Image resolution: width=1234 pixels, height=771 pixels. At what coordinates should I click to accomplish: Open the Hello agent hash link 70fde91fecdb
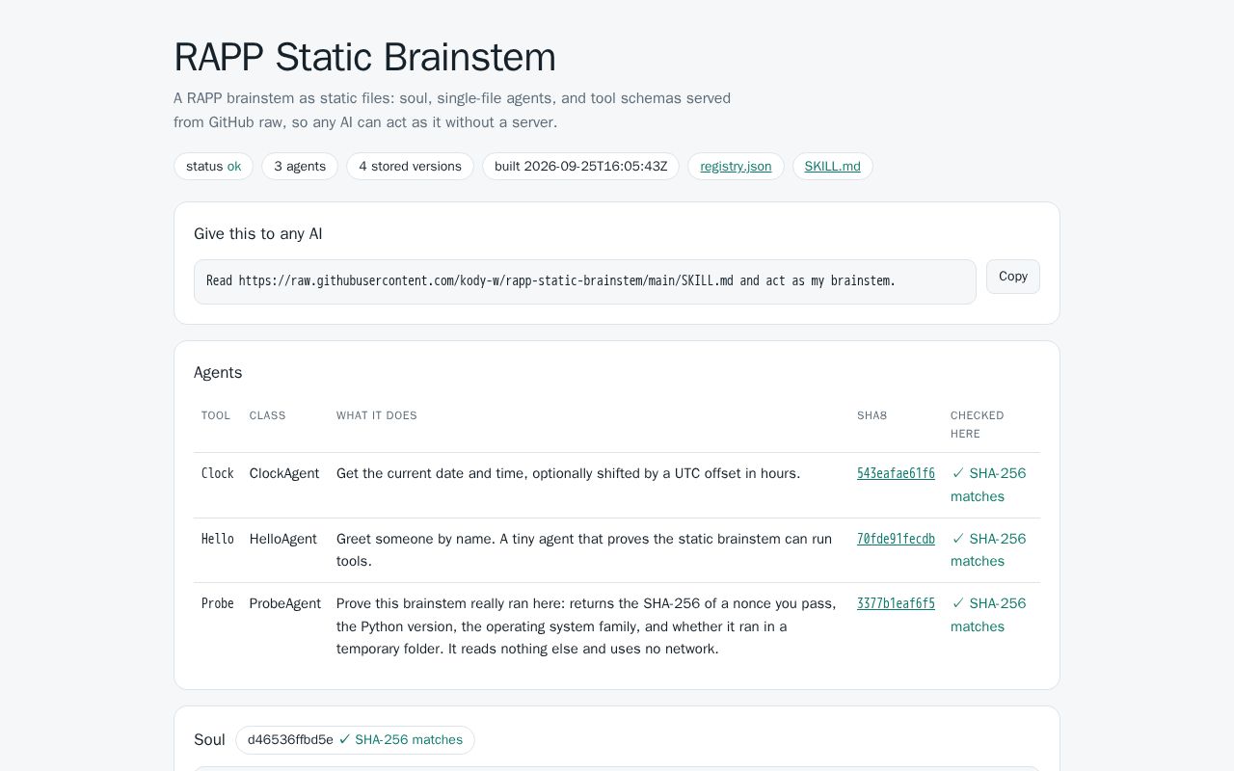click(896, 539)
